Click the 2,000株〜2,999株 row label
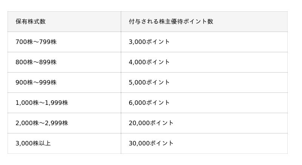302x165 pixels. (42, 123)
